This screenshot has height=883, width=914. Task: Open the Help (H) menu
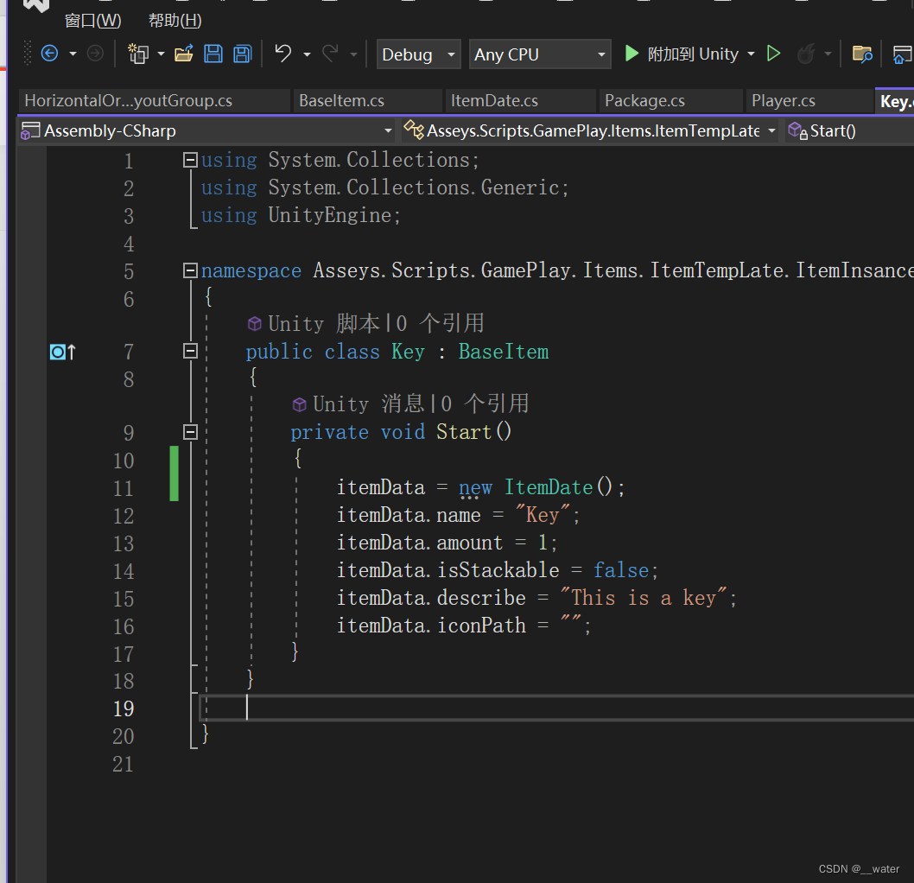(x=175, y=21)
